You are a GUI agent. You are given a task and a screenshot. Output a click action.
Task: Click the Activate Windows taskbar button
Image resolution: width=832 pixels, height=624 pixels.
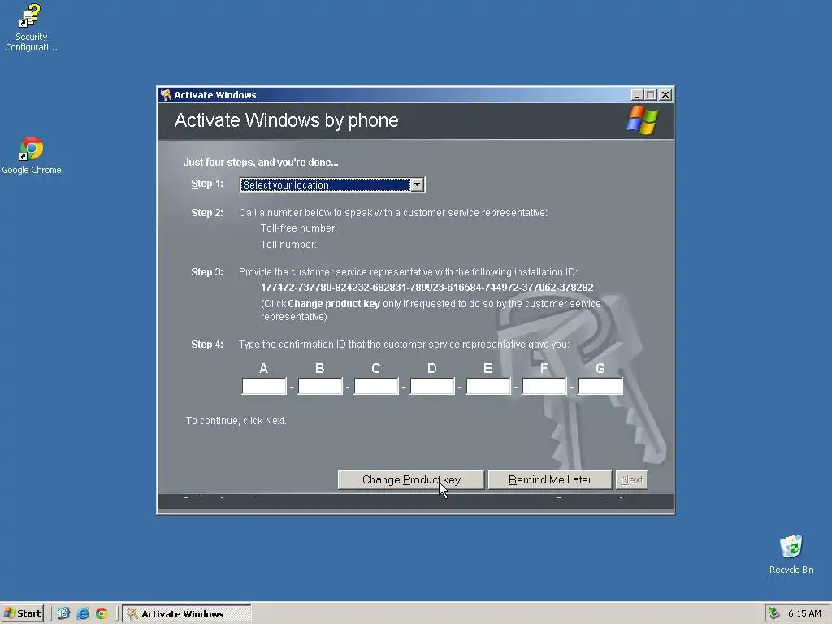pyautogui.click(x=187, y=614)
